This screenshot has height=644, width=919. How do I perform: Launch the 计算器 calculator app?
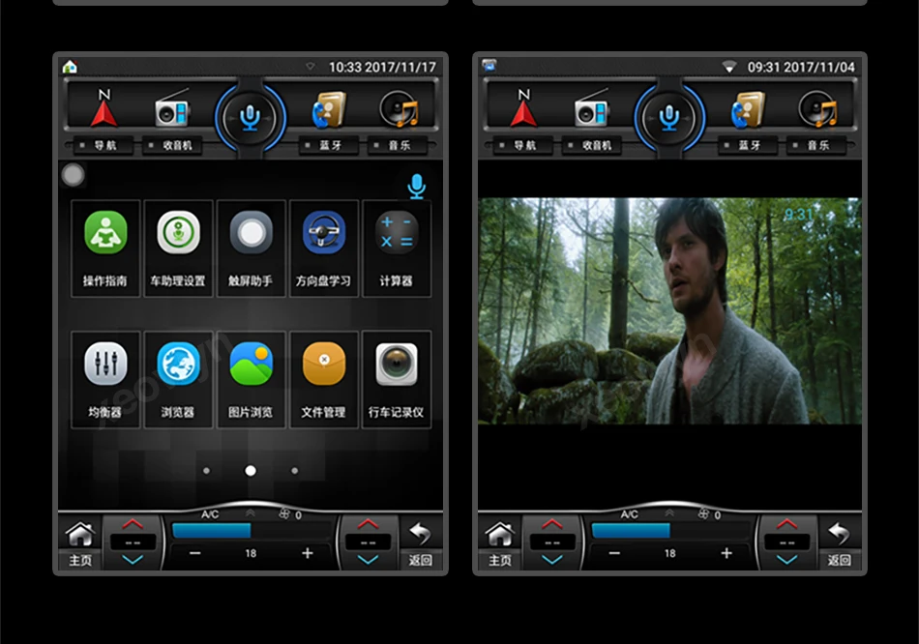point(397,249)
